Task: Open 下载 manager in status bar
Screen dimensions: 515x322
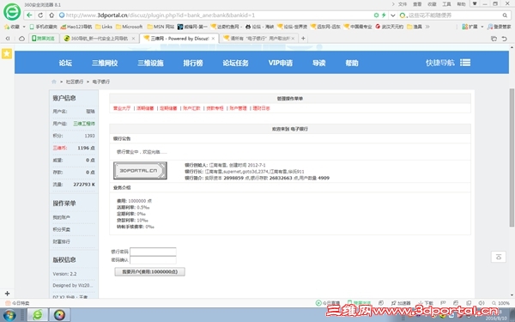Action: tap(426, 303)
